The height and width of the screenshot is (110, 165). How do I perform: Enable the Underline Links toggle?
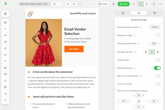coord(157,60)
